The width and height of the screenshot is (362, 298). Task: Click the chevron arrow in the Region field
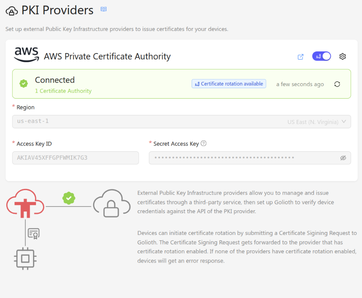344,122
